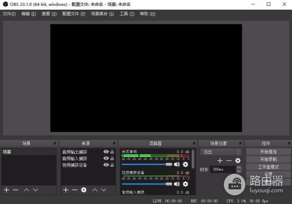This screenshot has height=204, width=292.
Task: Open the 淡出 transition dropdown
Action: point(221,152)
